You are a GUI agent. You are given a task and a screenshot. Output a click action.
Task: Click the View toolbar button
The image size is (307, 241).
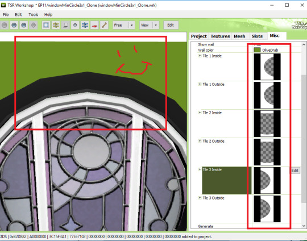pos(146,25)
